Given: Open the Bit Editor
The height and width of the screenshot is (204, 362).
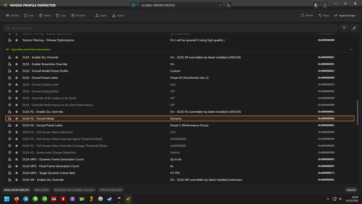Looking at the screenshot, I should pos(78,16).
